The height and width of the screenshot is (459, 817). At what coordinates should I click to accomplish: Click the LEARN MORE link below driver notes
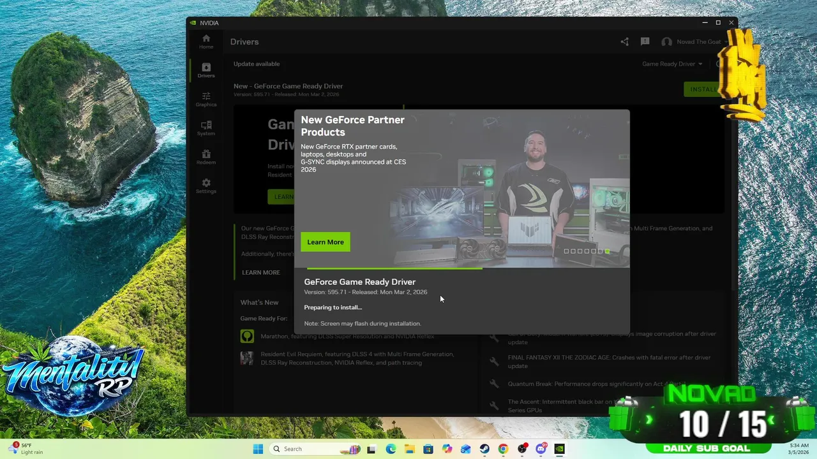[261, 272]
